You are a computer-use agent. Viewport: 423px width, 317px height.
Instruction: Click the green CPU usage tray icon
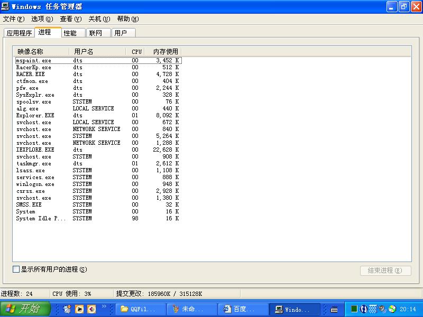pyautogui.click(x=354, y=309)
